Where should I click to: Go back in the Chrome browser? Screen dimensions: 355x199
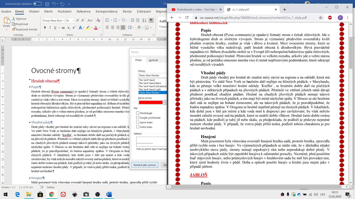(172, 18)
